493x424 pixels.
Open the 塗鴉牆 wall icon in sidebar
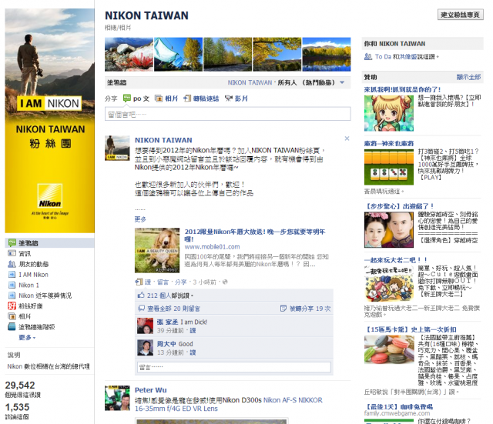pyautogui.click(x=12, y=242)
